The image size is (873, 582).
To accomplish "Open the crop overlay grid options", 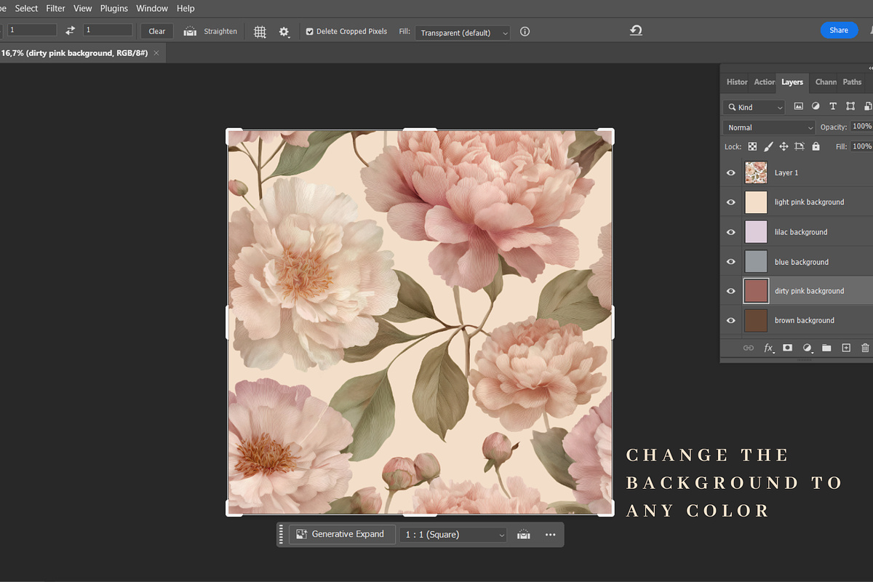I will 260,31.
